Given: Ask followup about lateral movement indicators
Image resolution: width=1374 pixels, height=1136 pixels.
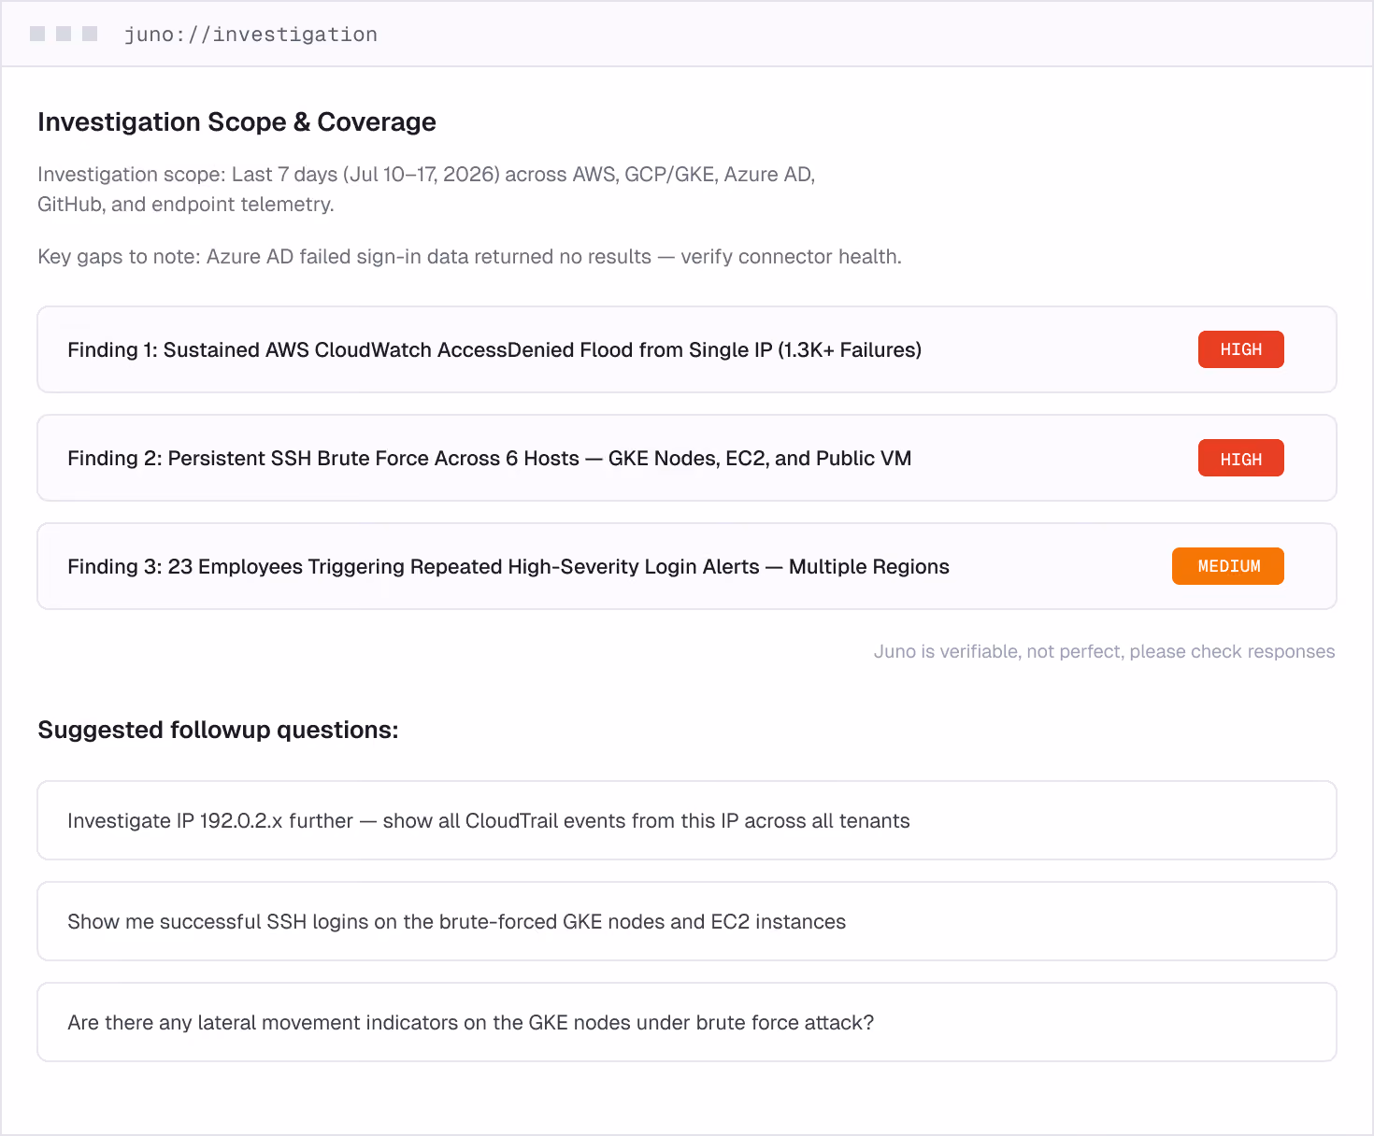Looking at the screenshot, I should click(x=687, y=1022).
